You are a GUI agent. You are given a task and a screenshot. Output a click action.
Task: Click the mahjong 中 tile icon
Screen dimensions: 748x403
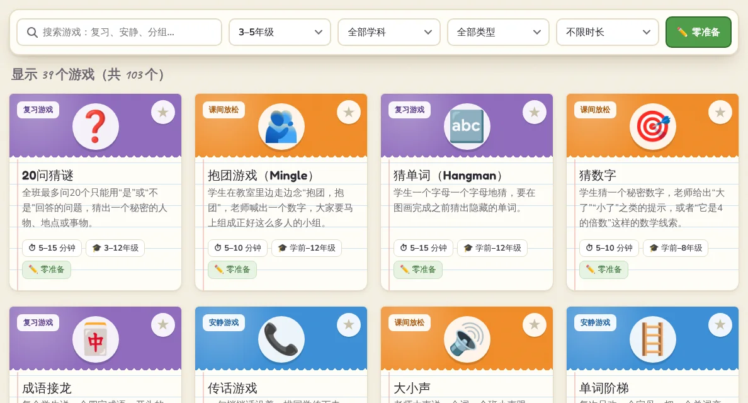click(x=96, y=339)
